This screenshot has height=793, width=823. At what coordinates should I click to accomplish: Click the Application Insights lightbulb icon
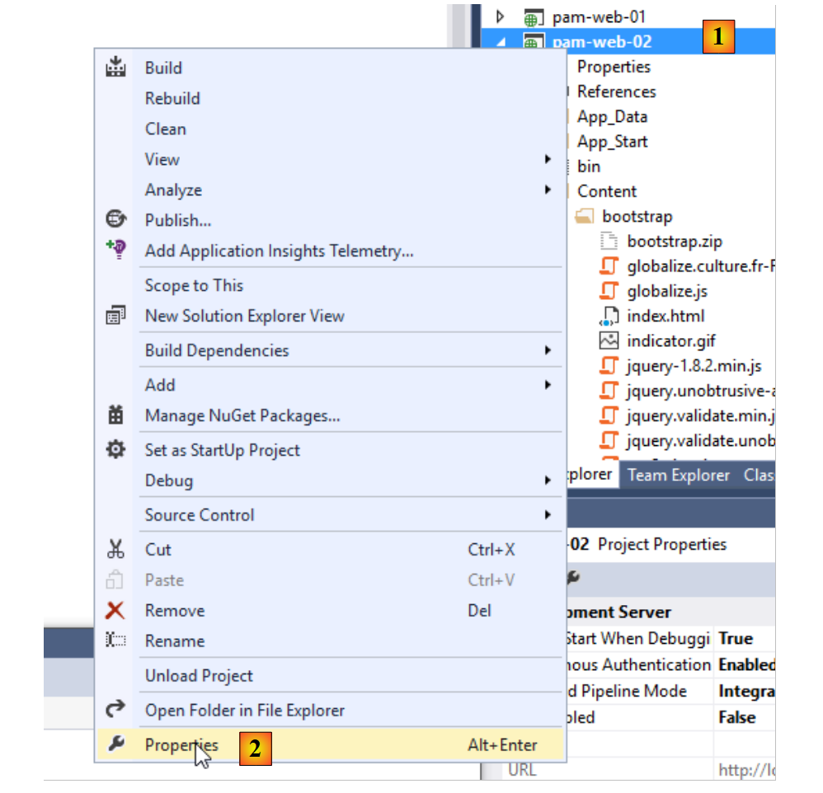(x=116, y=251)
